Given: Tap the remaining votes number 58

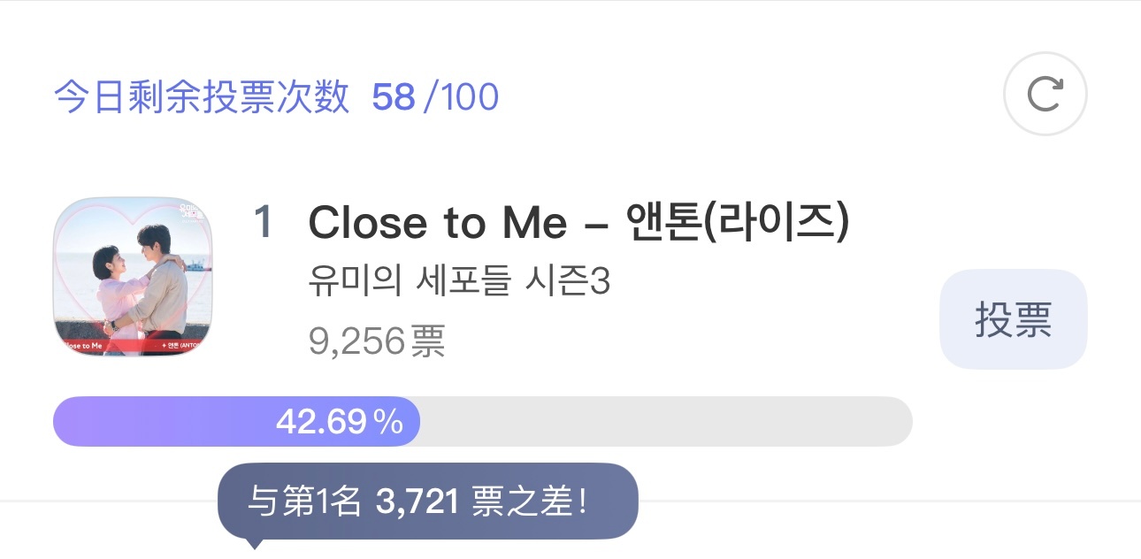Looking at the screenshot, I should point(394,97).
